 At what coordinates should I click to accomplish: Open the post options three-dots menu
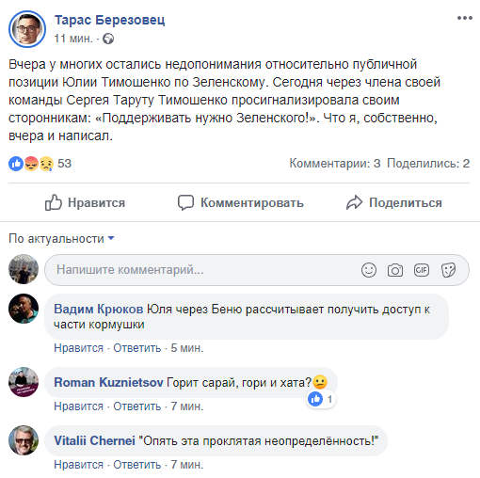(465, 18)
